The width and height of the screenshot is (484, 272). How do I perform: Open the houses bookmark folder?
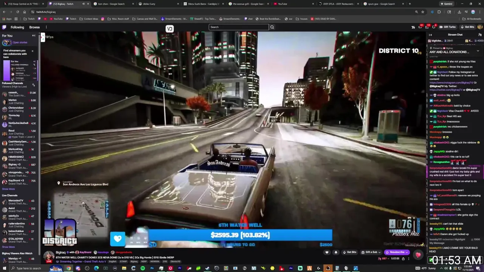coord(302,19)
